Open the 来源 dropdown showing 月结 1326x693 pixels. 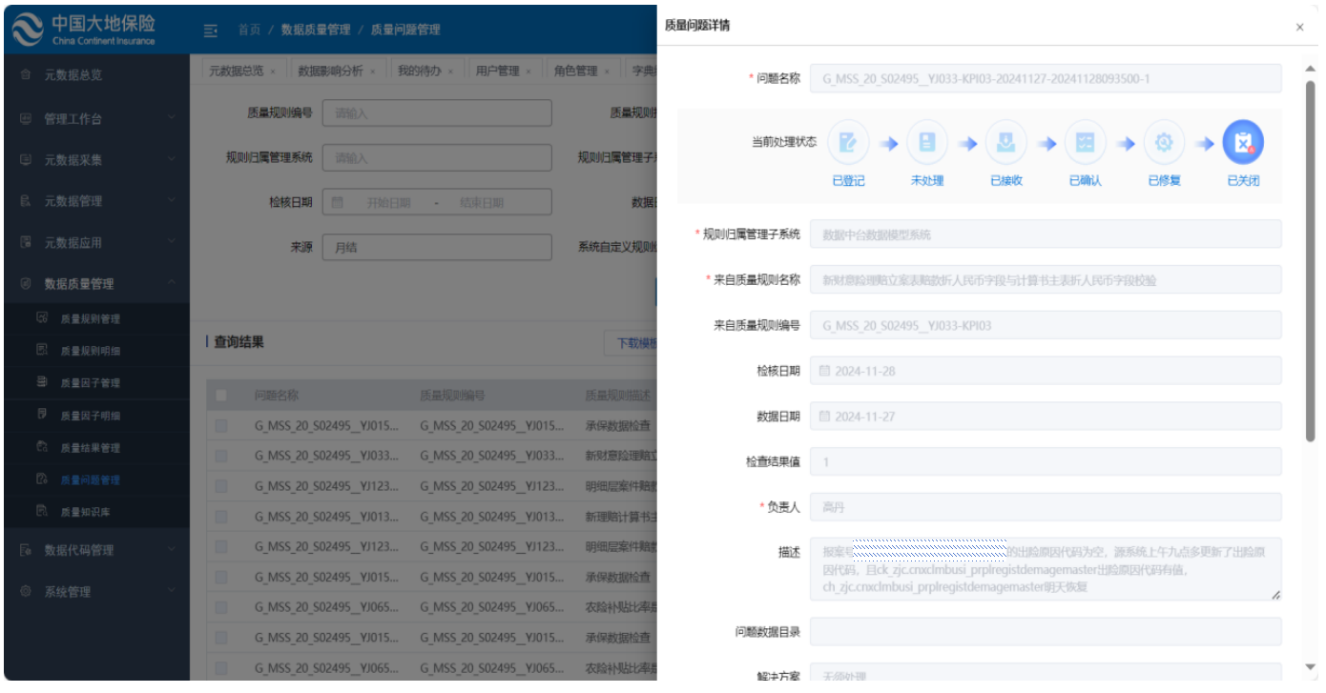pyautogui.click(x=437, y=247)
